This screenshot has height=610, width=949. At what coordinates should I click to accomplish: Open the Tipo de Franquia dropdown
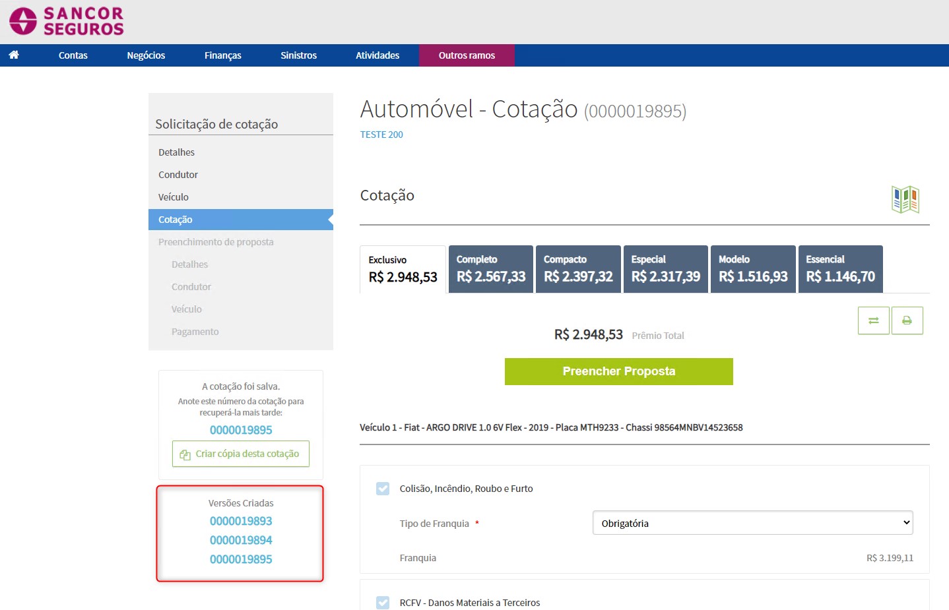pyautogui.click(x=753, y=523)
